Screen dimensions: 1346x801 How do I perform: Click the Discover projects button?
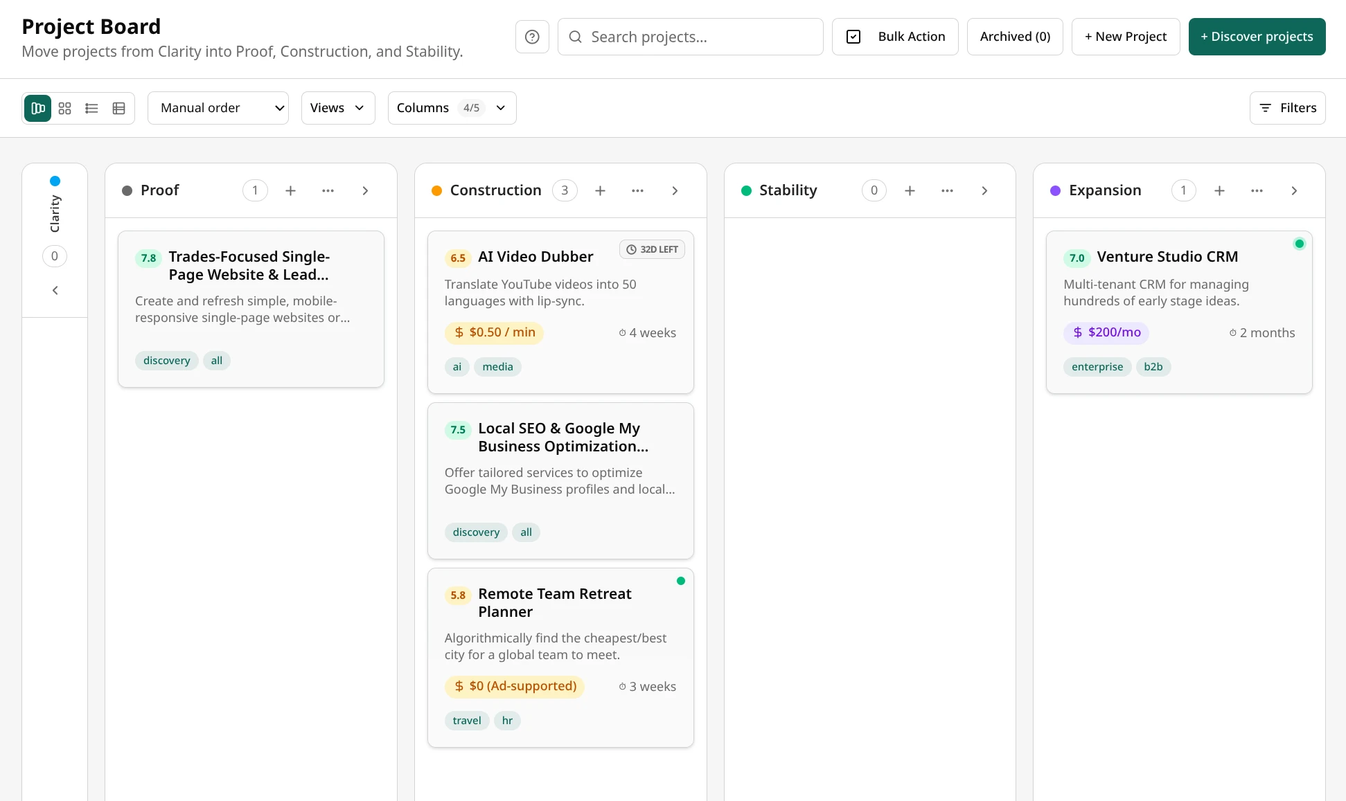(1257, 36)
